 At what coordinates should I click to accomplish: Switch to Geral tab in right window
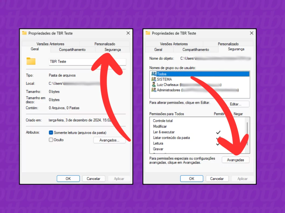(158, 50)
